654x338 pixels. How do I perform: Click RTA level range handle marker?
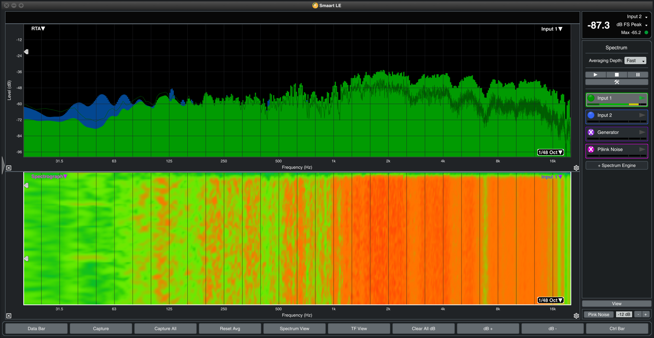coord(26,52)
